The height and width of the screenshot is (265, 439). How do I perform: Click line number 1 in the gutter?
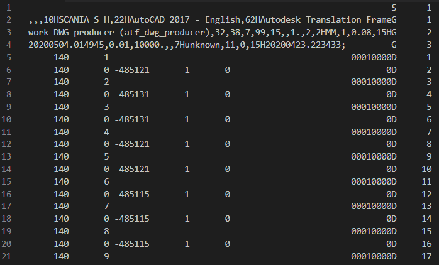[x=9, y=8]
